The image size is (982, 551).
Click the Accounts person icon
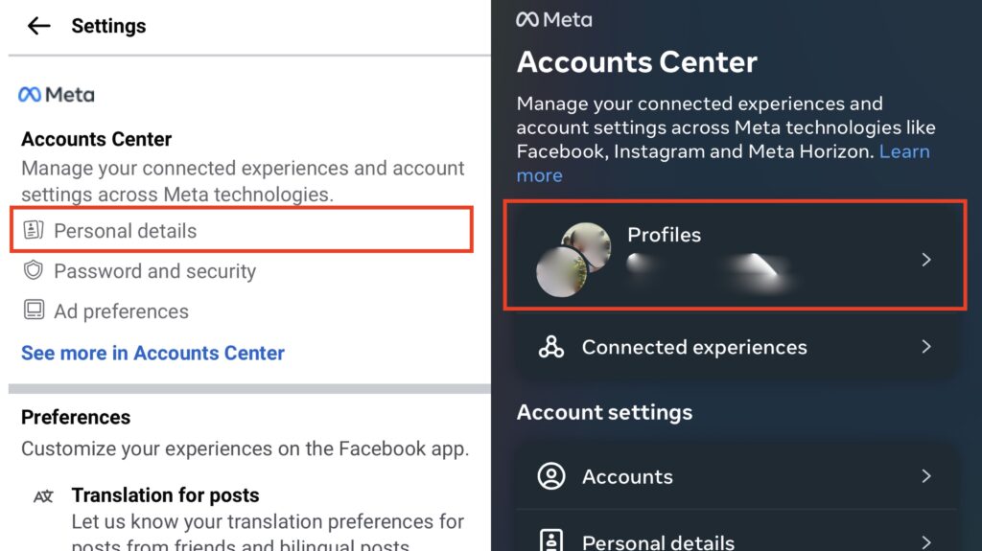pos(551,476)
